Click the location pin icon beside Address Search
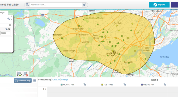Screen dimensions: 178x97 (27, 5)
